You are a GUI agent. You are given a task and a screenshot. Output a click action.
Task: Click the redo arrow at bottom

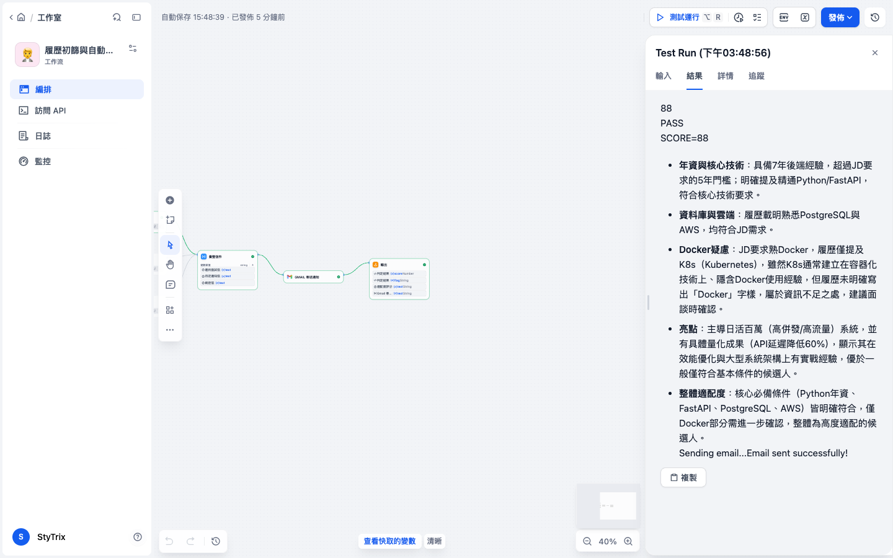point(191,541)
